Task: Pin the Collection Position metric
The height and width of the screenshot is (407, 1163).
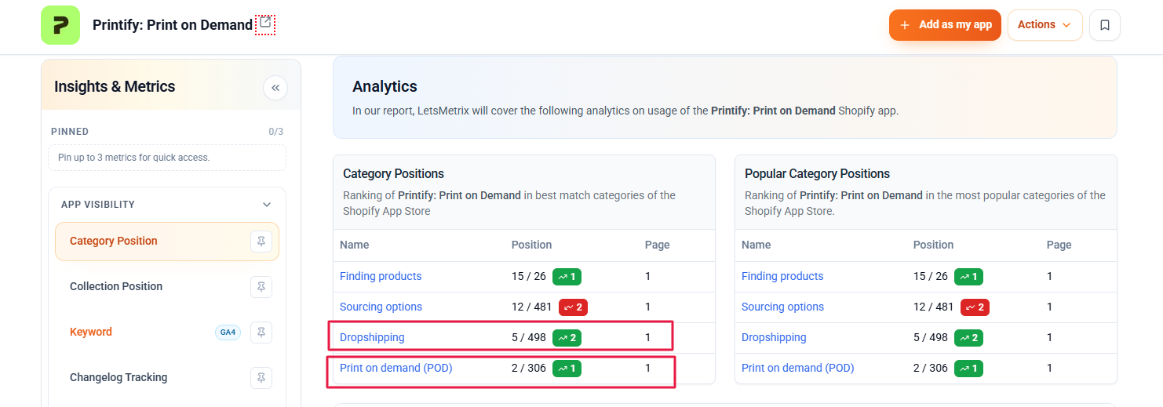Action: tap(261, 287)
